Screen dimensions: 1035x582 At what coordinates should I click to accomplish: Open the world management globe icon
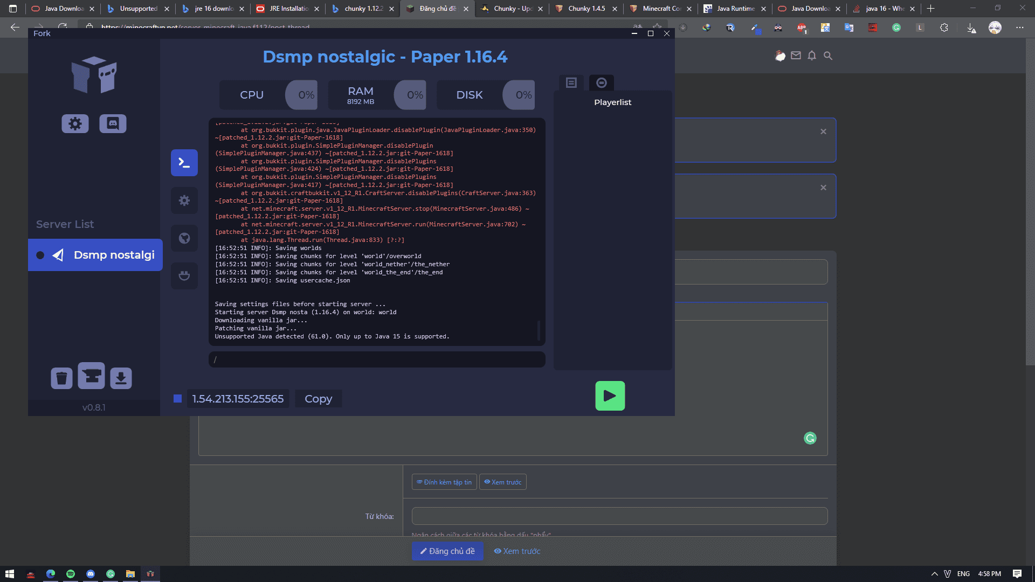184,238
